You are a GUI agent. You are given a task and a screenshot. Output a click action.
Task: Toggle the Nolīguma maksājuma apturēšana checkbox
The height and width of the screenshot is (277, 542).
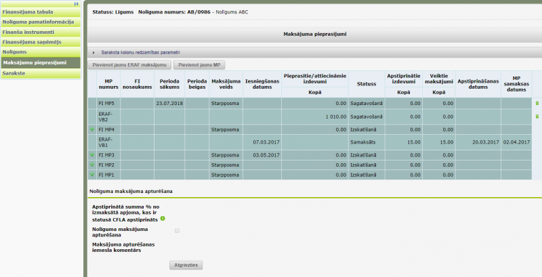[177, 231]
